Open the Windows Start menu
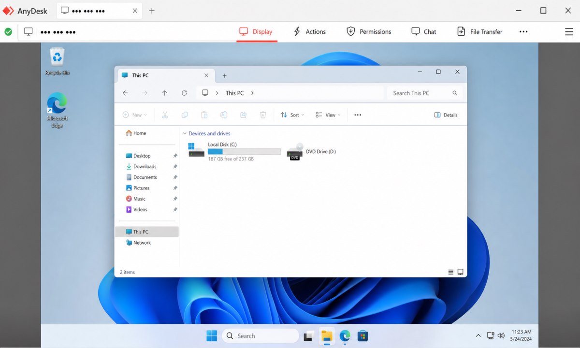The width and height of the screenshot is (580, 348). [212, 335]
